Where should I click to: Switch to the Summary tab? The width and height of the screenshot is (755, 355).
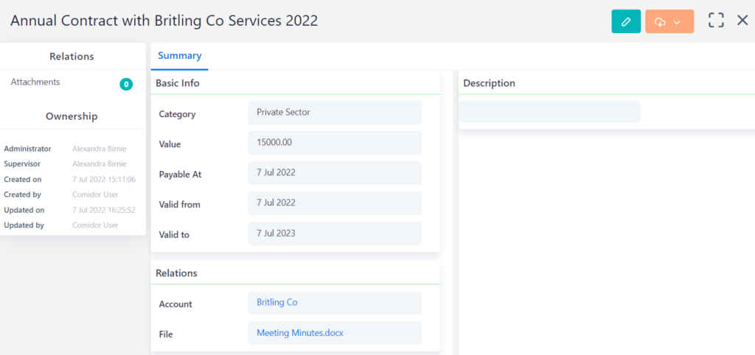(x=180, y=56)
